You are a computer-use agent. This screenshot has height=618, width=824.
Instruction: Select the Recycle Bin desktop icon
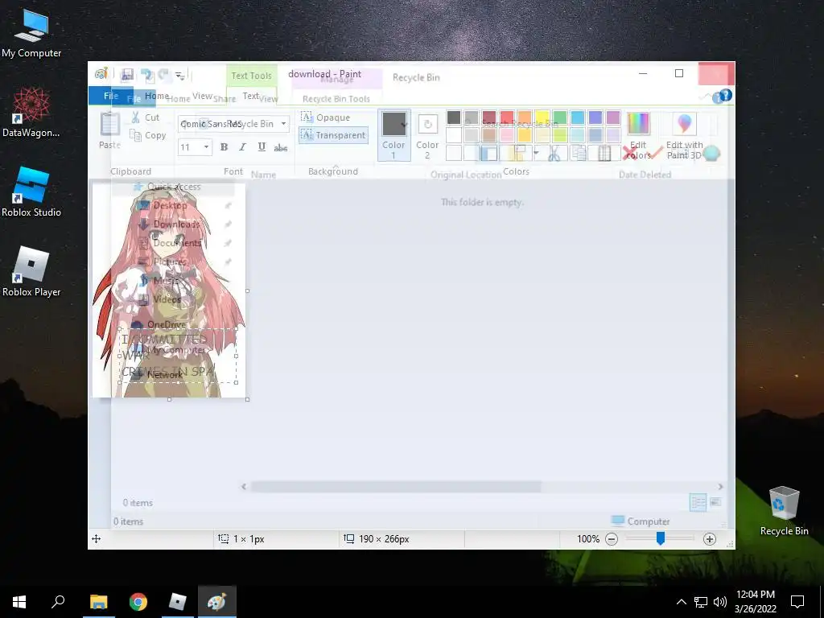(784, 510)
